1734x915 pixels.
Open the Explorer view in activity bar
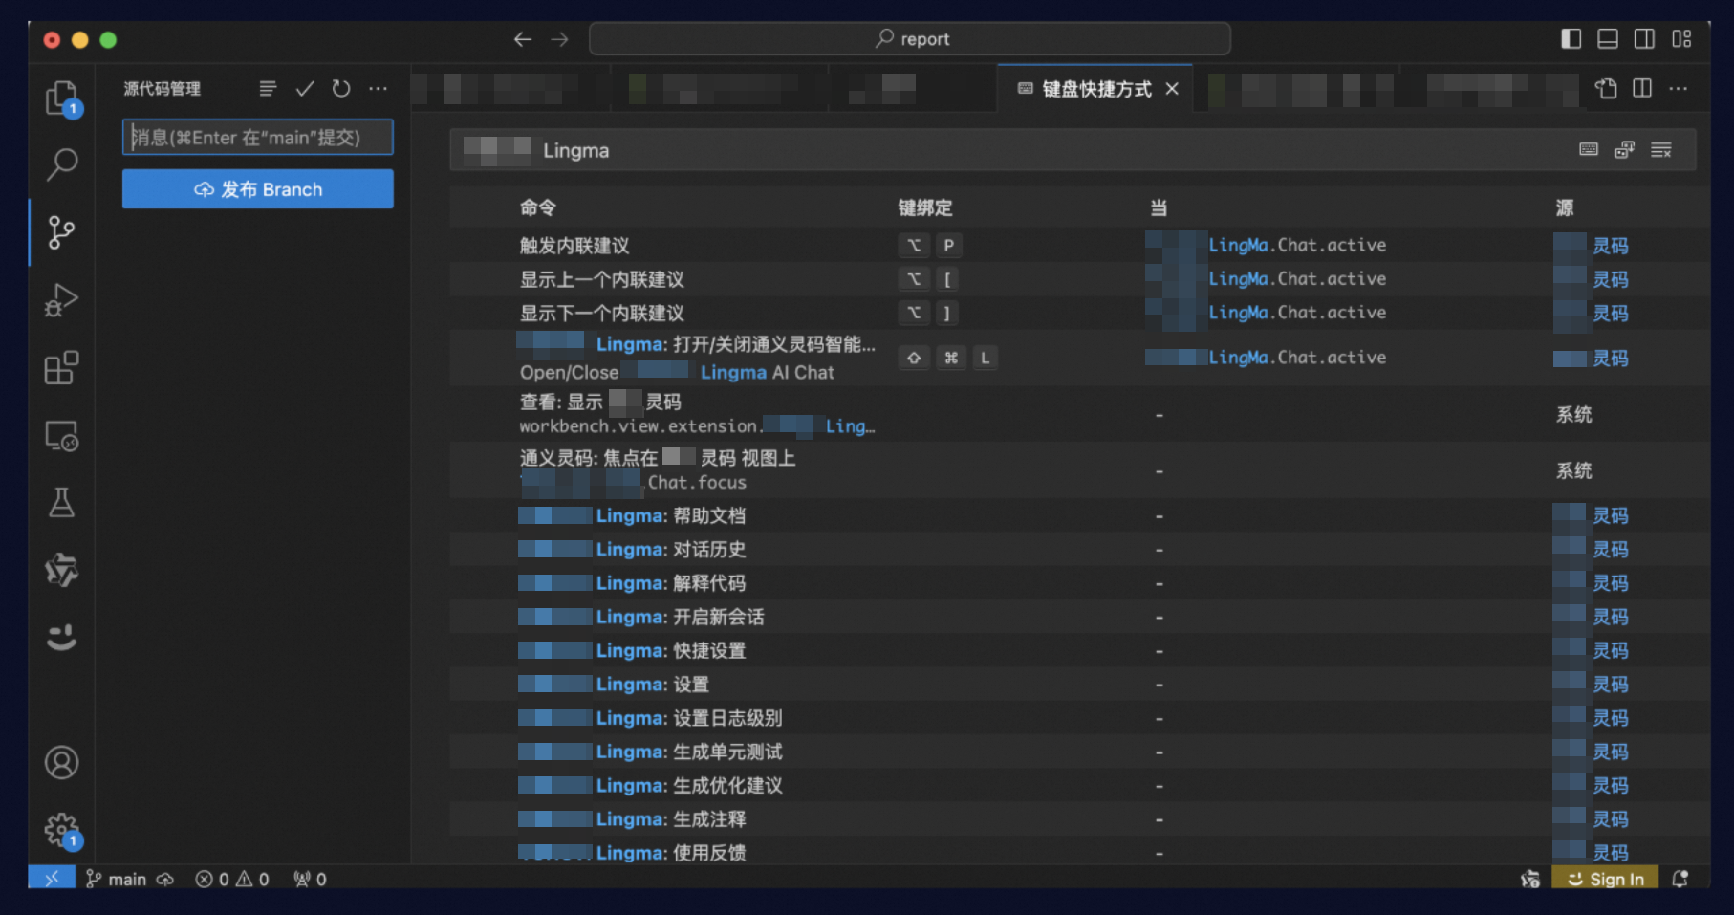click(x=62, y=98)
